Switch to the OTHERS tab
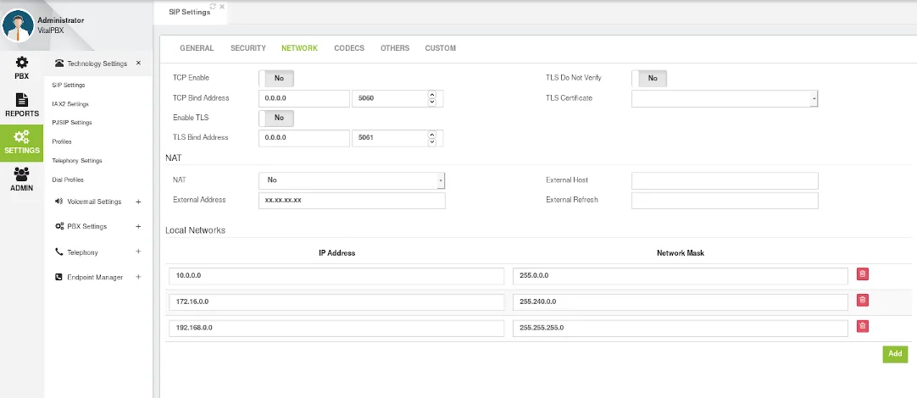This screenshot has width=917, height=398. [x=395, y=48]
